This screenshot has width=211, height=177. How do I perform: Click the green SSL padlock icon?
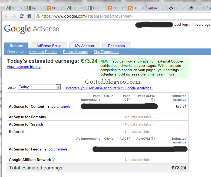point(38,16)
